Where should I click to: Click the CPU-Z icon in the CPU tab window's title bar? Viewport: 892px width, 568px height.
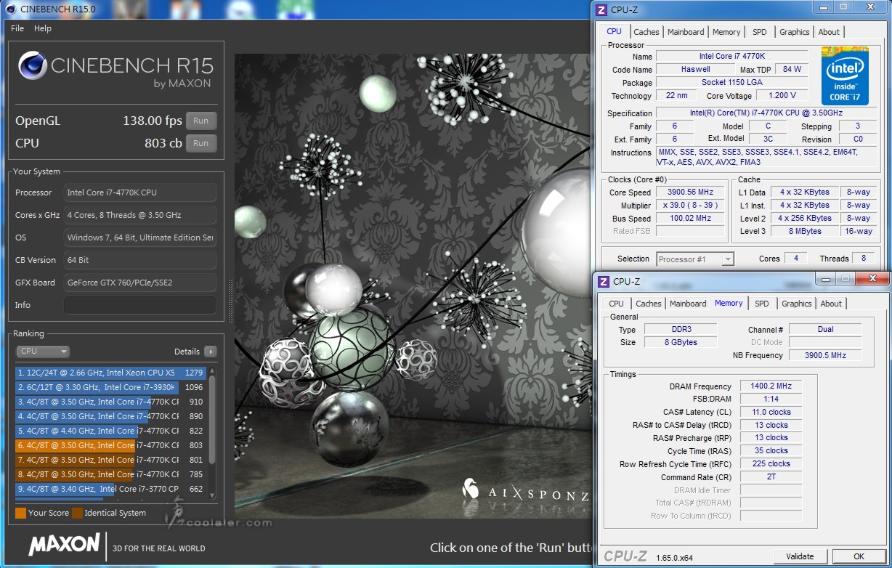click(x=601, y=9)
